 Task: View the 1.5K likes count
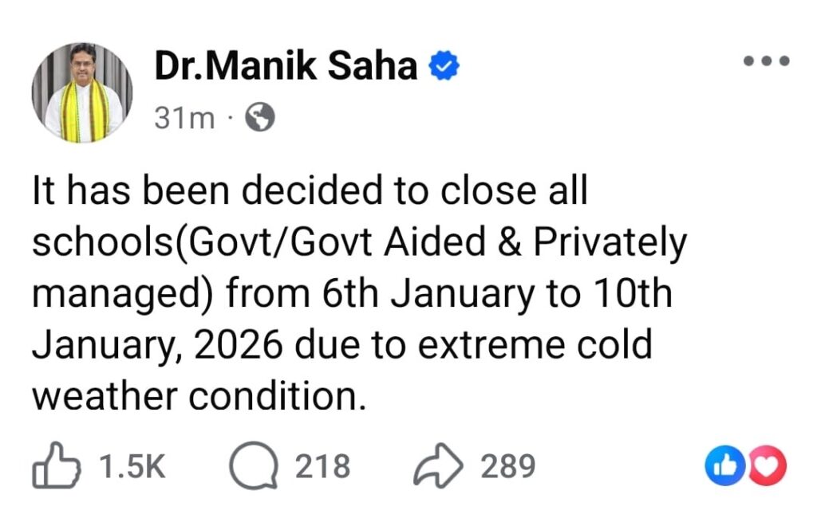coord(129,466)
